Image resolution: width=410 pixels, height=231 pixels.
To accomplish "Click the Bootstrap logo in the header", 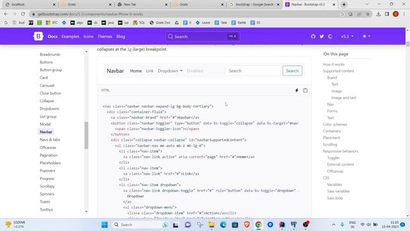I will pyautogui.click(x=38, y=36).
